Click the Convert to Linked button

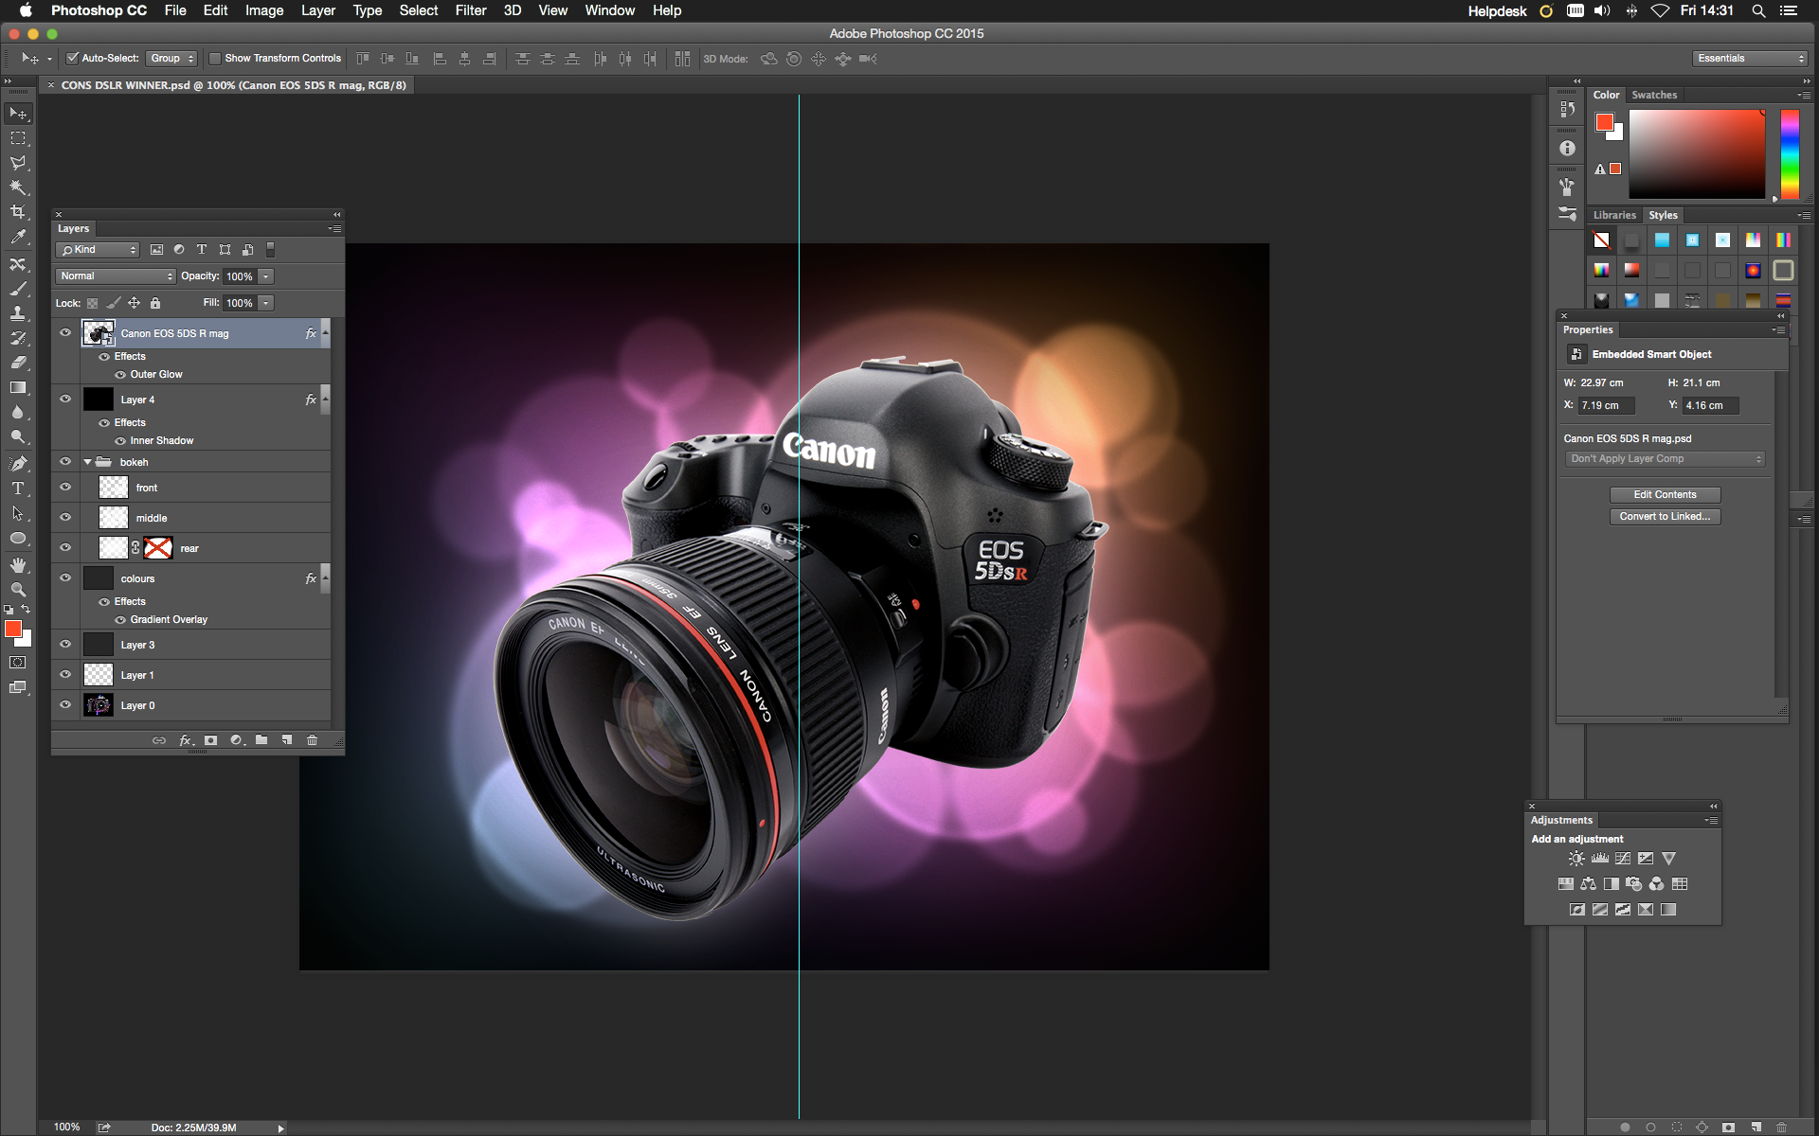coord(1665,517)
